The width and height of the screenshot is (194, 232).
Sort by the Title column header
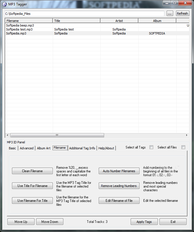point(76,21)
